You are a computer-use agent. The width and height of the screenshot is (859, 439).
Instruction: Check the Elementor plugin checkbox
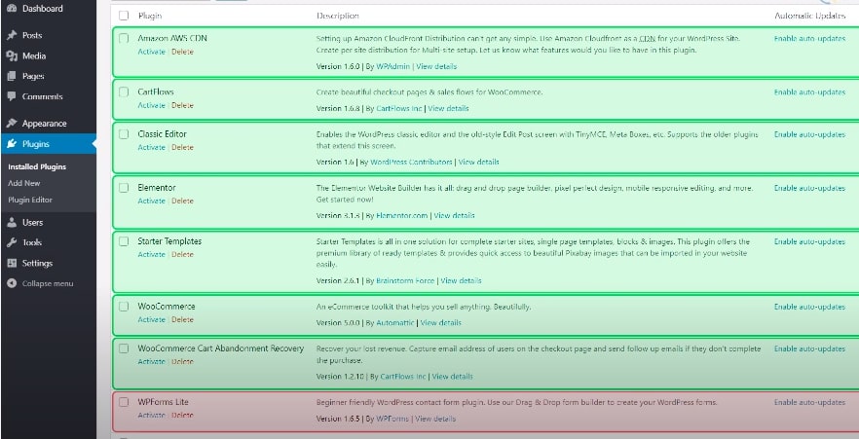[124, 188]
